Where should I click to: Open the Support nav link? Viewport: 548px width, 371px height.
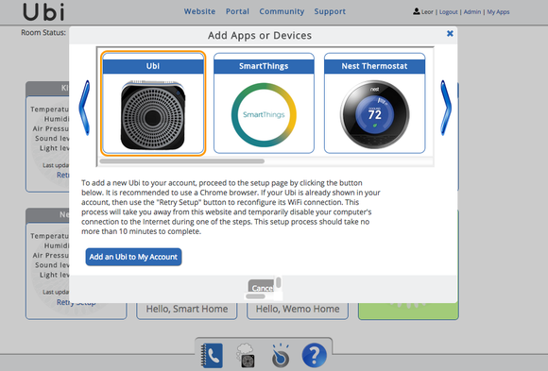click(x=330, y=11)
